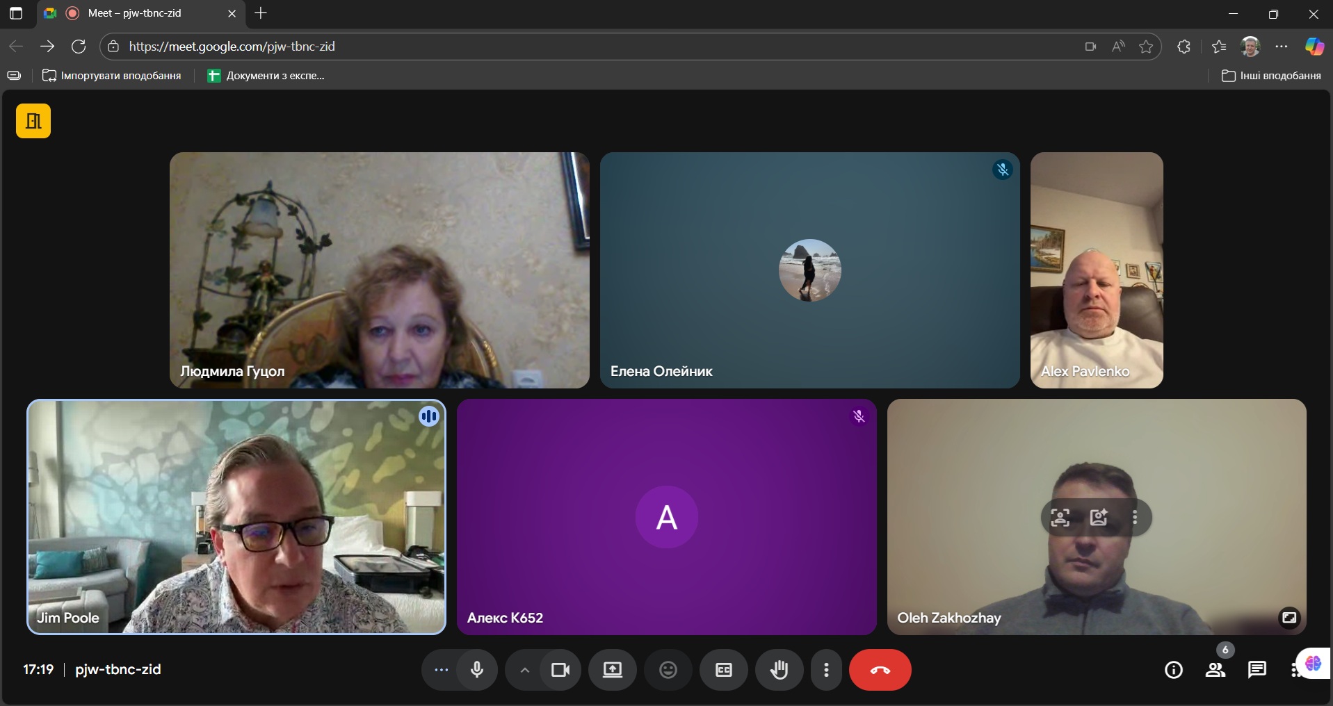Viewport: 1333px width, 706px height.
Task: Click the red leave call button
Action: point(880,670)
